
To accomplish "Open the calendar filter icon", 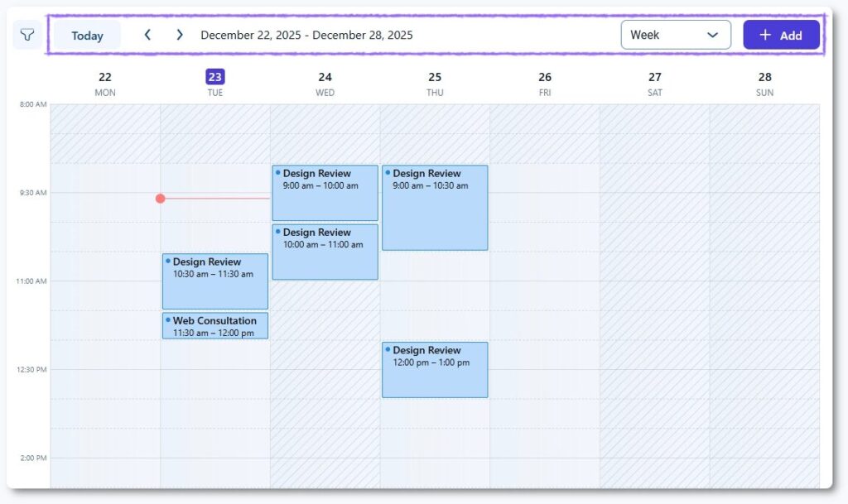I will click(27, 36).
